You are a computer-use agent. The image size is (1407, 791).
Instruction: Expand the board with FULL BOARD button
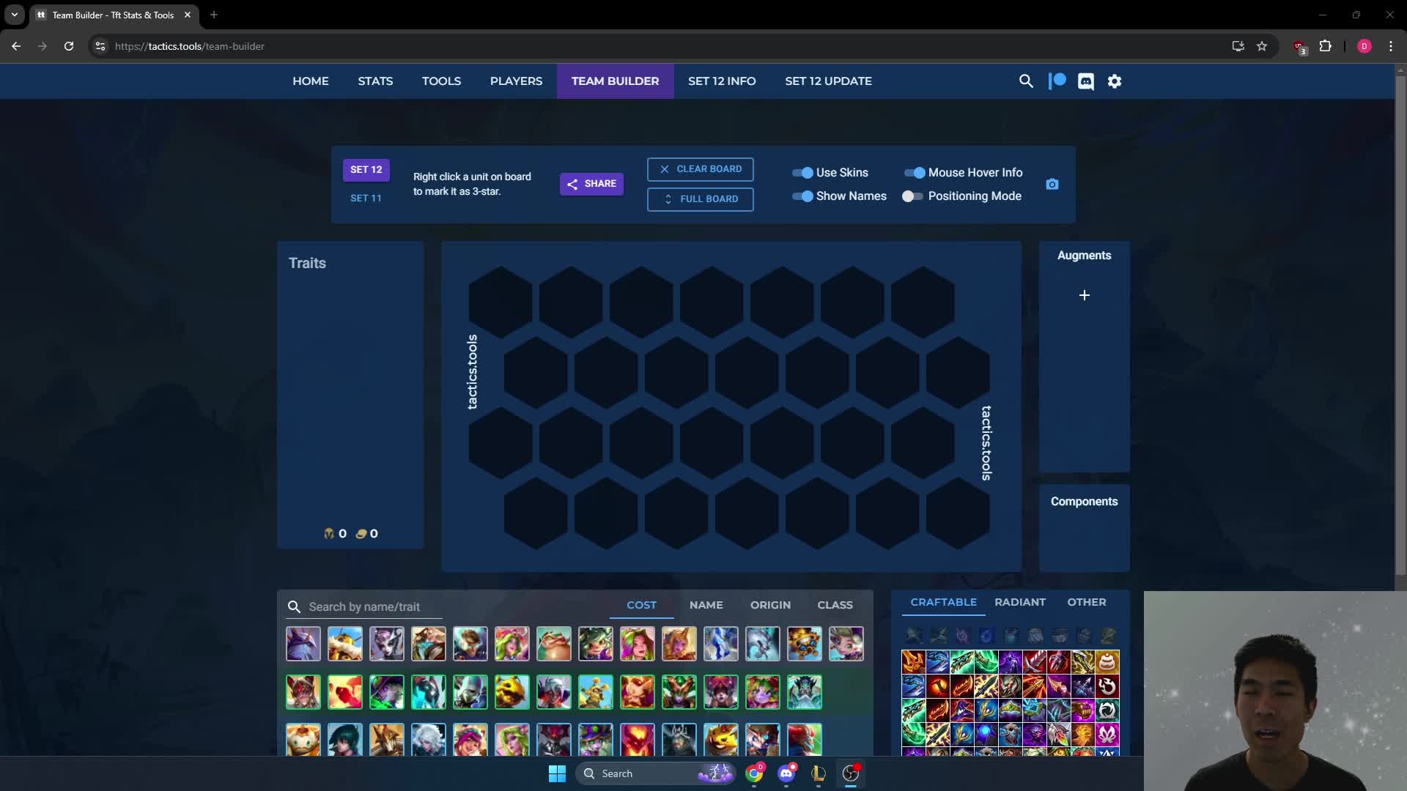701,199
